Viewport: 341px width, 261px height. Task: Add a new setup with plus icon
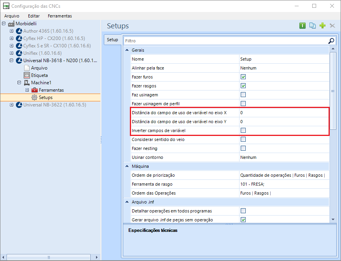(x=322, y=26)
